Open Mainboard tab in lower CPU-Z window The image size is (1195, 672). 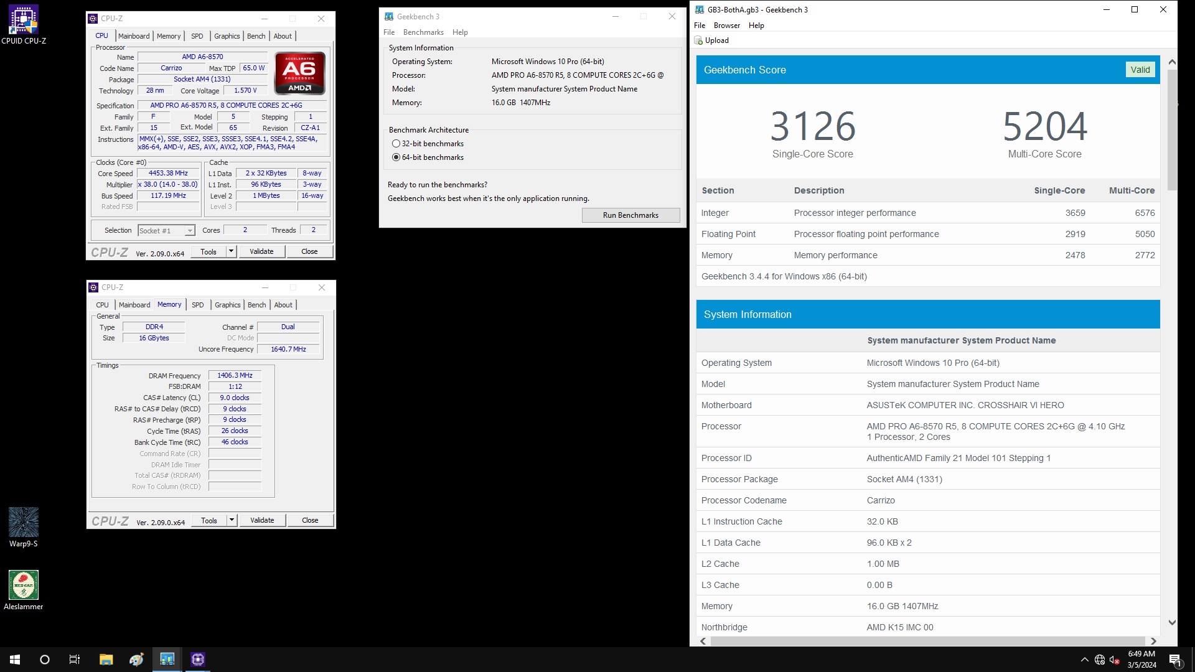click(x=134, y=305)
